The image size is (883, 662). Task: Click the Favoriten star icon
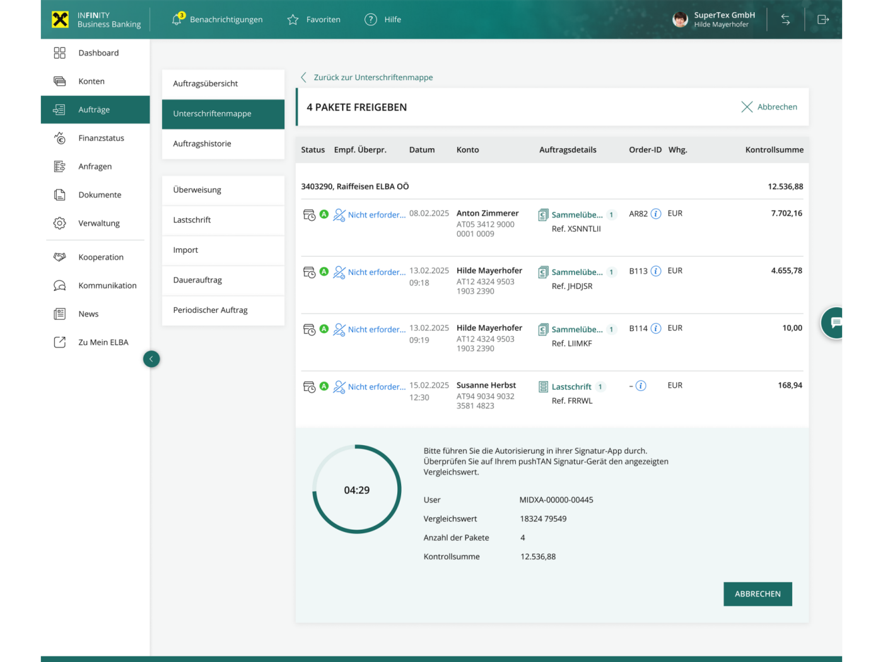click(x=293, y=20)
